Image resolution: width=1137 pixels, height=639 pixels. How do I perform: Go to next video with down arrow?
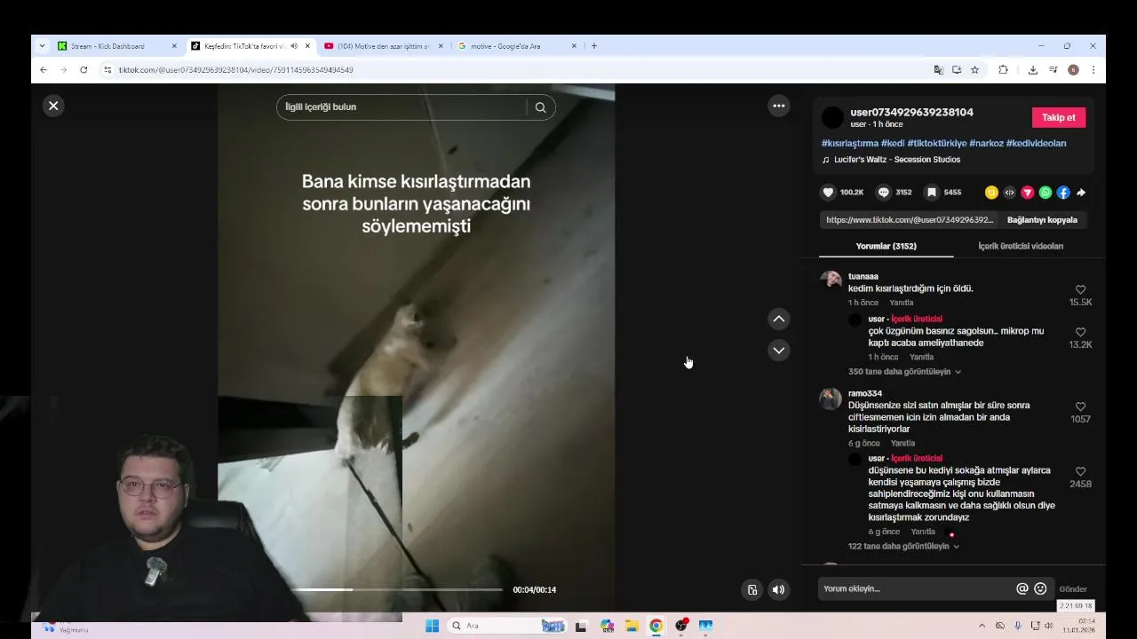(779, 350)
